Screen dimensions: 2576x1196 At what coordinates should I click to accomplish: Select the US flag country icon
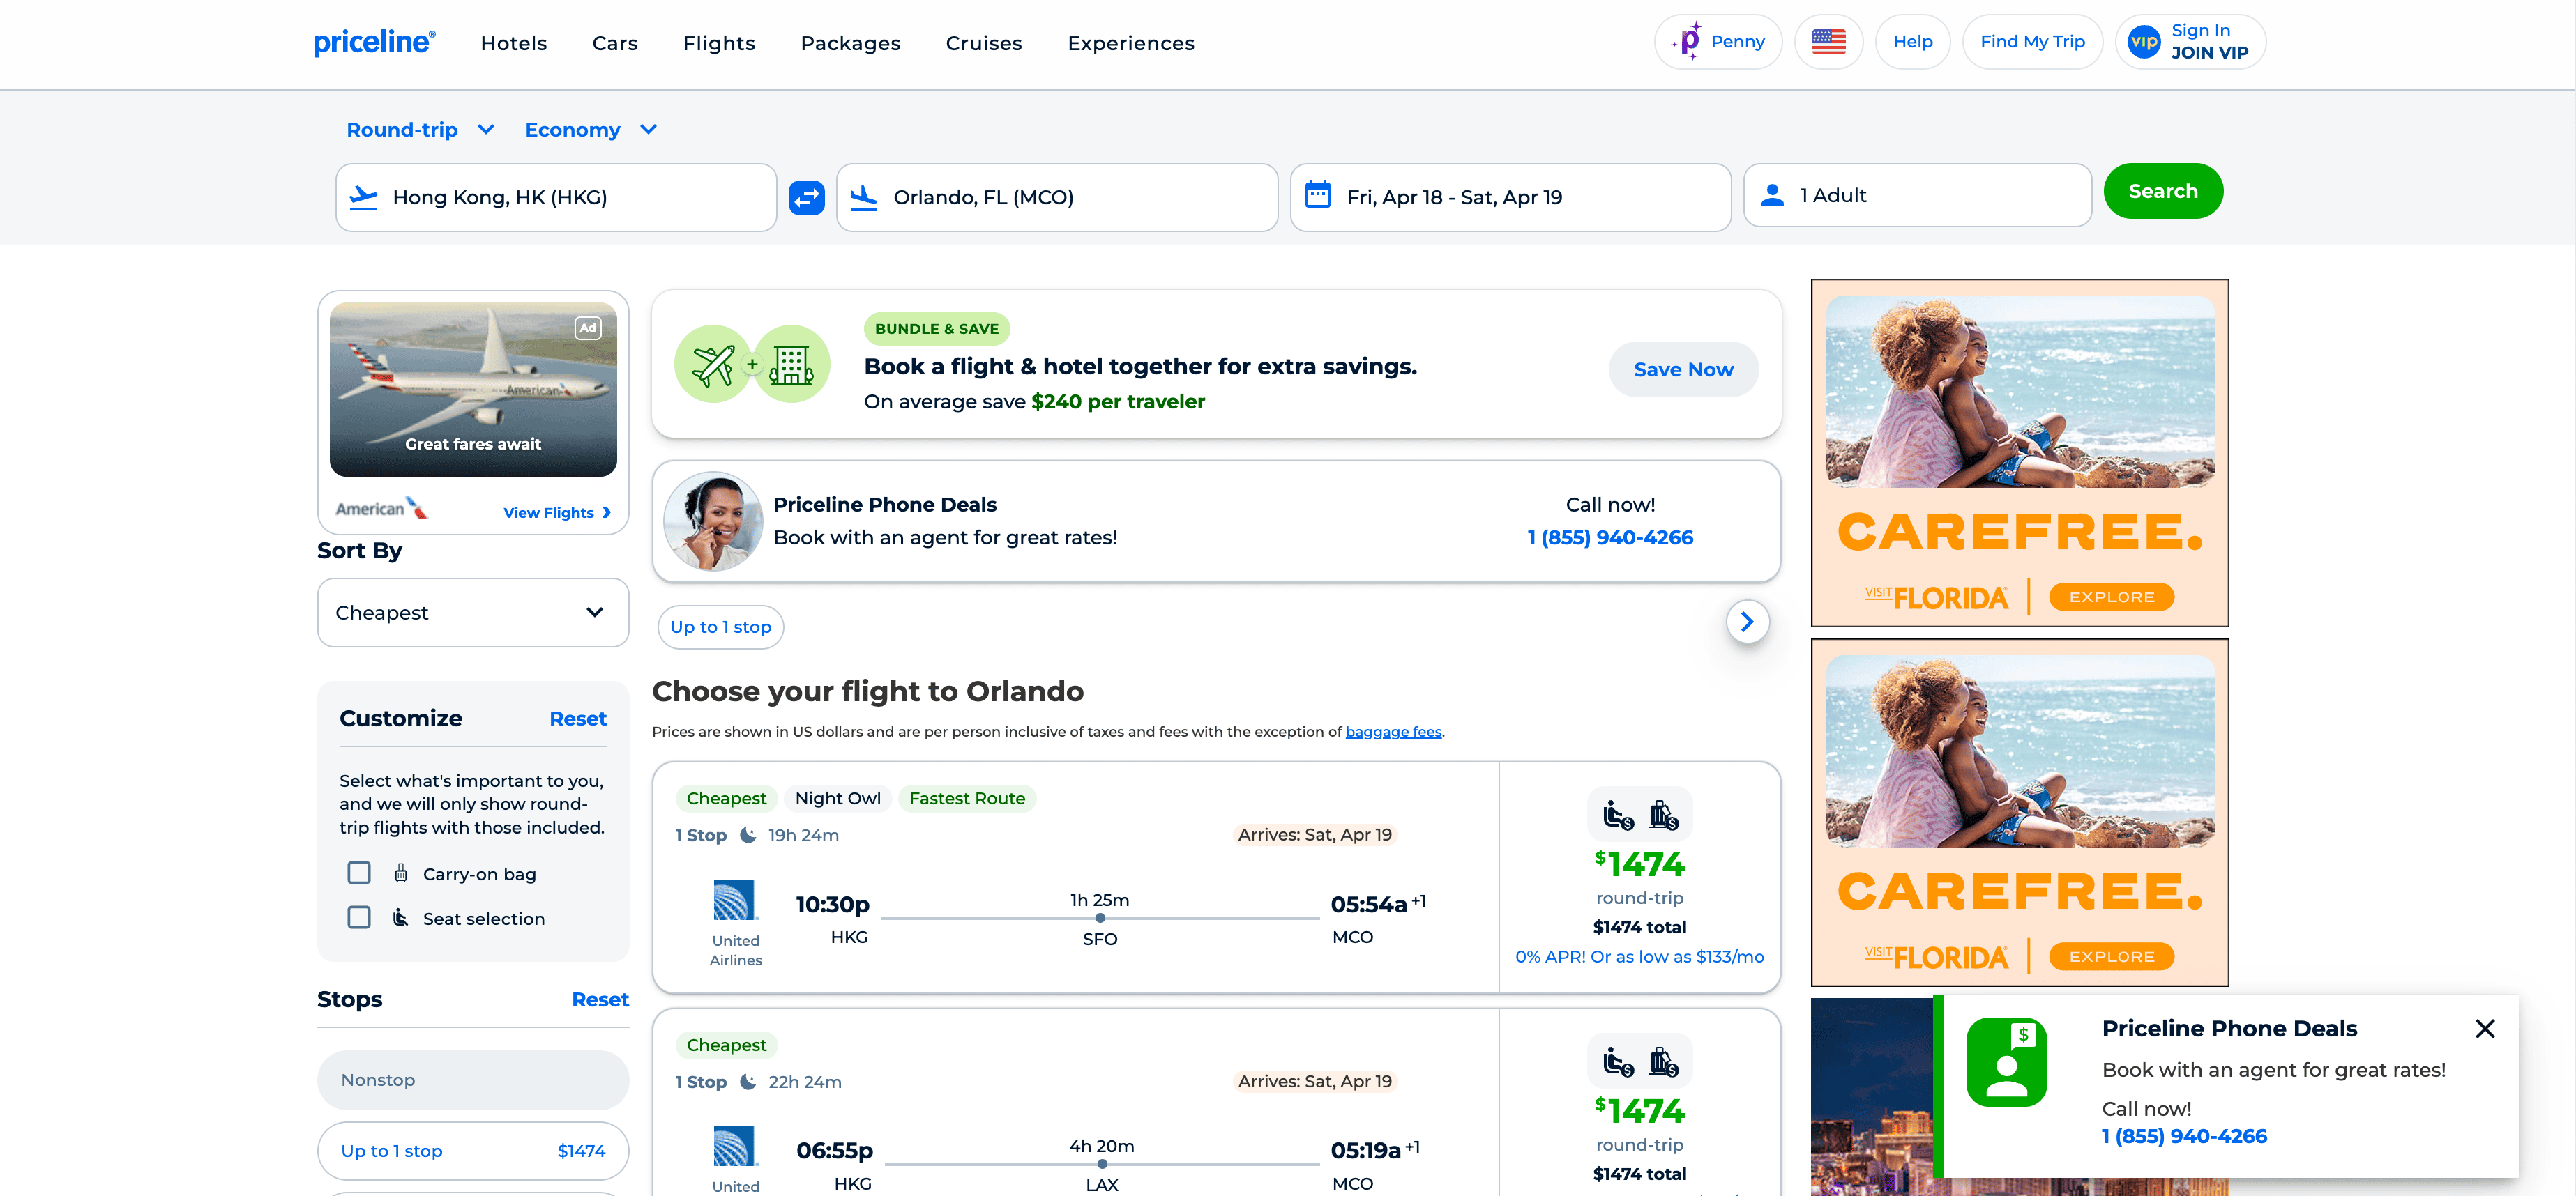tap(1828, 42)
